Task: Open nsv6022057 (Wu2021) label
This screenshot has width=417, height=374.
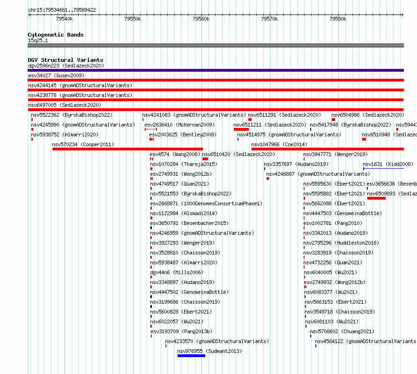Action: (177, 322)
